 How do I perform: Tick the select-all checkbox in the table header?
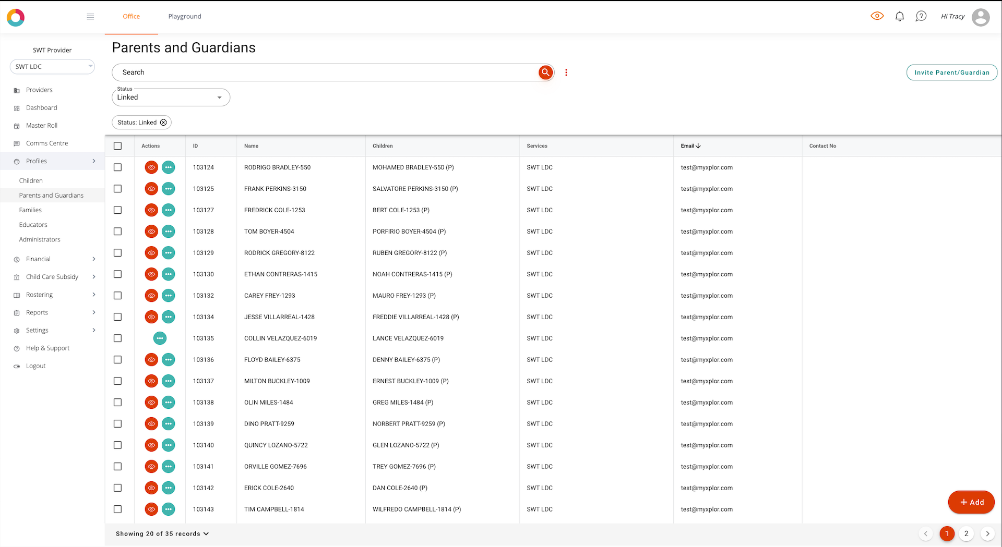[x=118, y=146]
